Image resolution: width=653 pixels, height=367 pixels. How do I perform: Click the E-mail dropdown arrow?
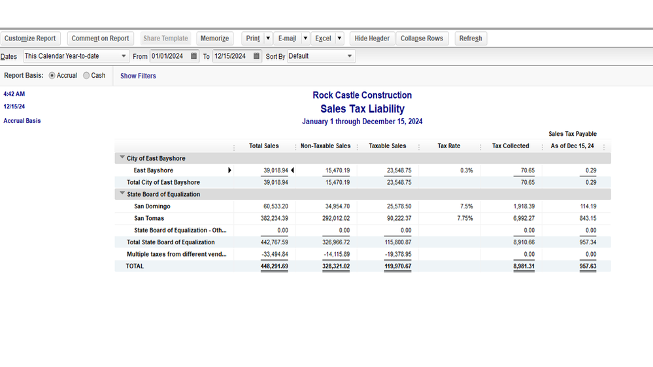[x=305, y=39]
